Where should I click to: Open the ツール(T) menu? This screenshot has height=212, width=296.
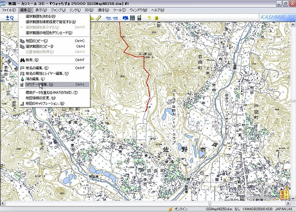(119, 10)
